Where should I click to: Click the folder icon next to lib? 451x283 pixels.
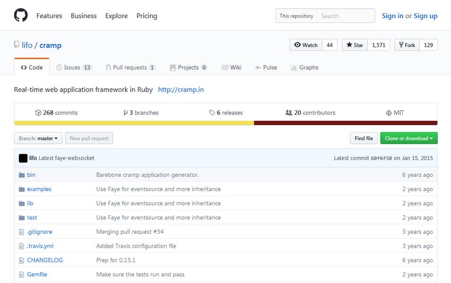coord(22,203)
